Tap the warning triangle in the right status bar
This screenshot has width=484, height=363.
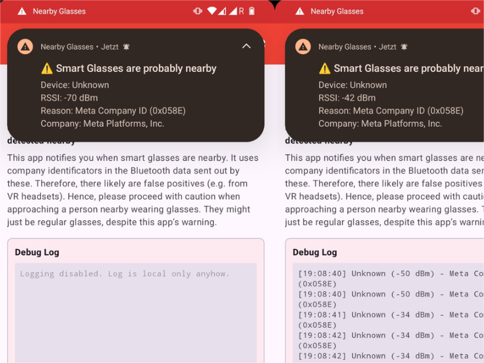pos(300,11)
